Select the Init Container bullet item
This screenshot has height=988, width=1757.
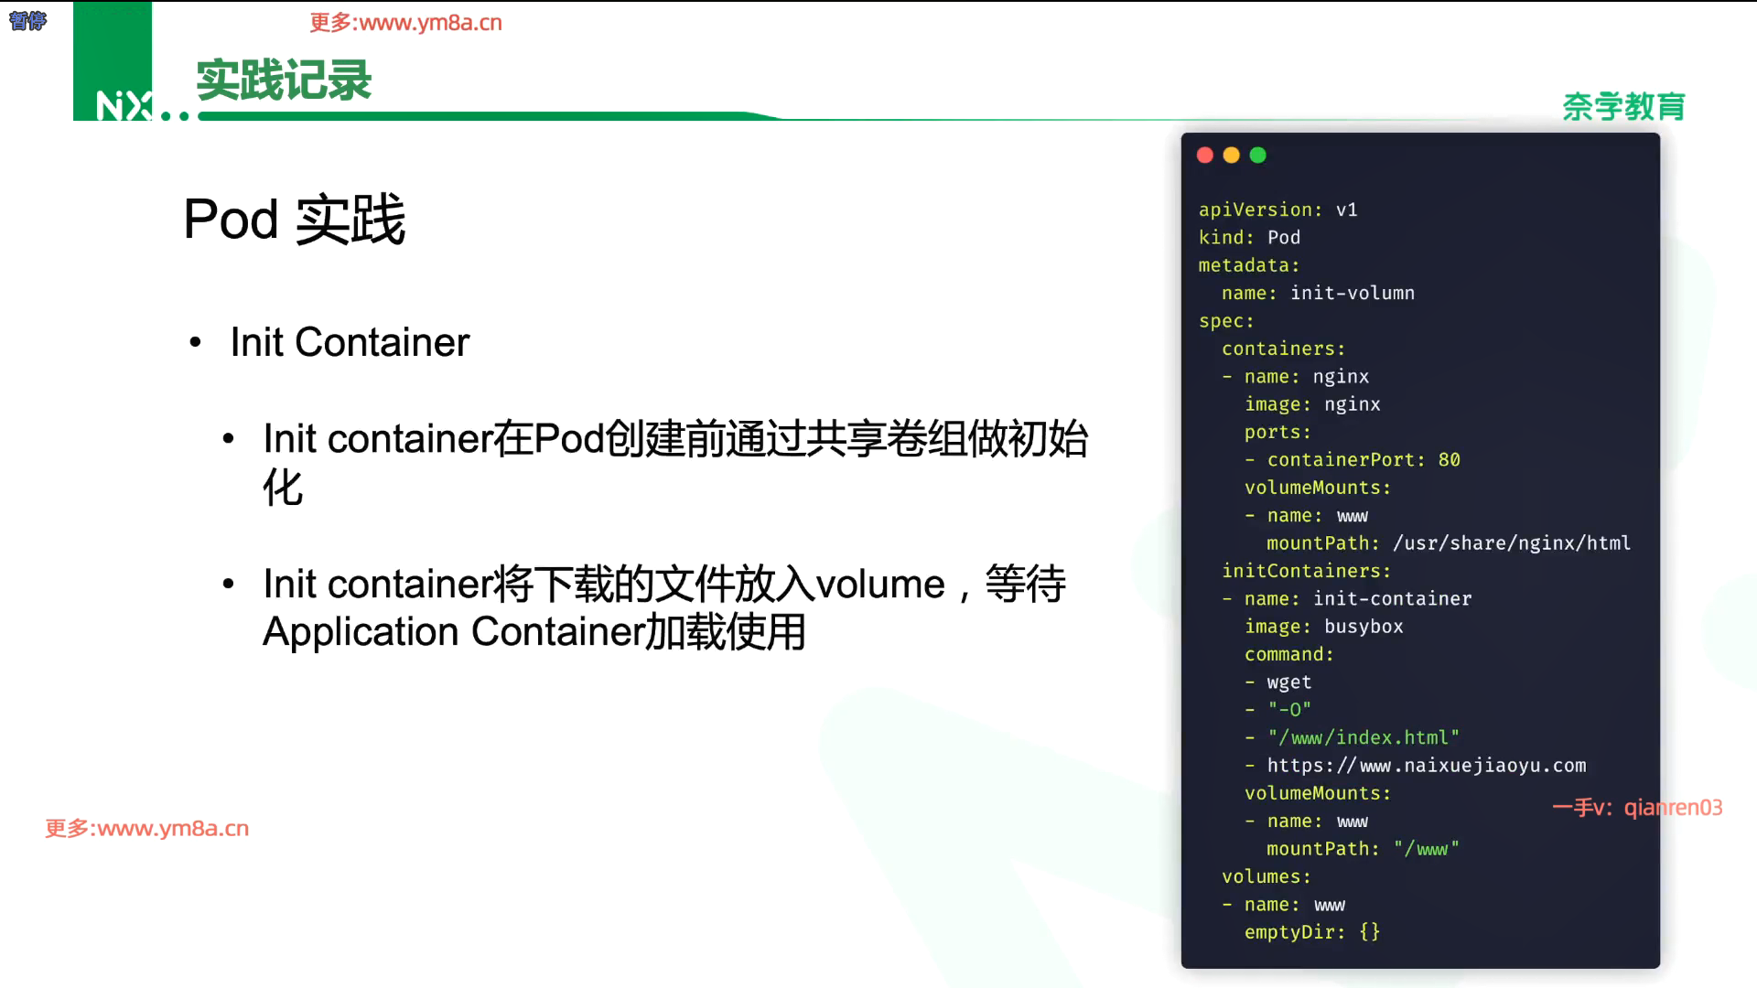(x=350, y=342)
